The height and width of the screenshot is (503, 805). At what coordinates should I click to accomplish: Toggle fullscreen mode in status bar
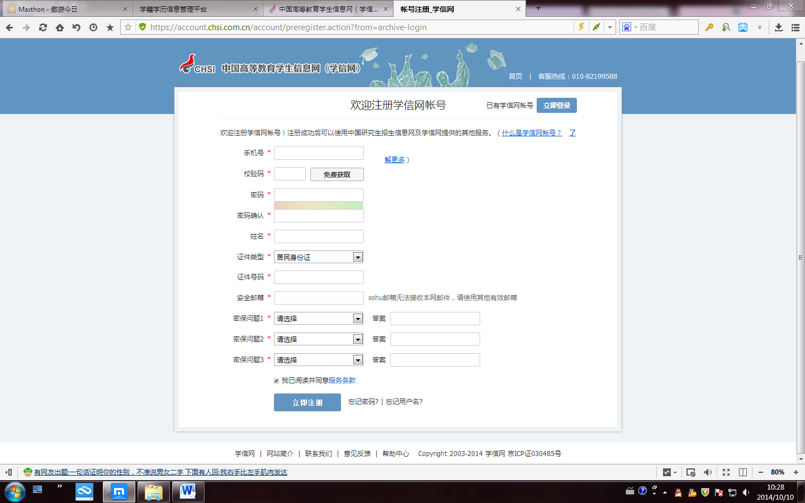pyautogui.click(x=726, y=472)
